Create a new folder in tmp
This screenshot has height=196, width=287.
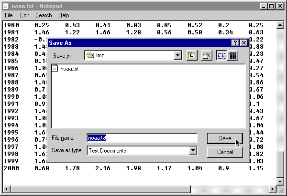coord(206,55)
